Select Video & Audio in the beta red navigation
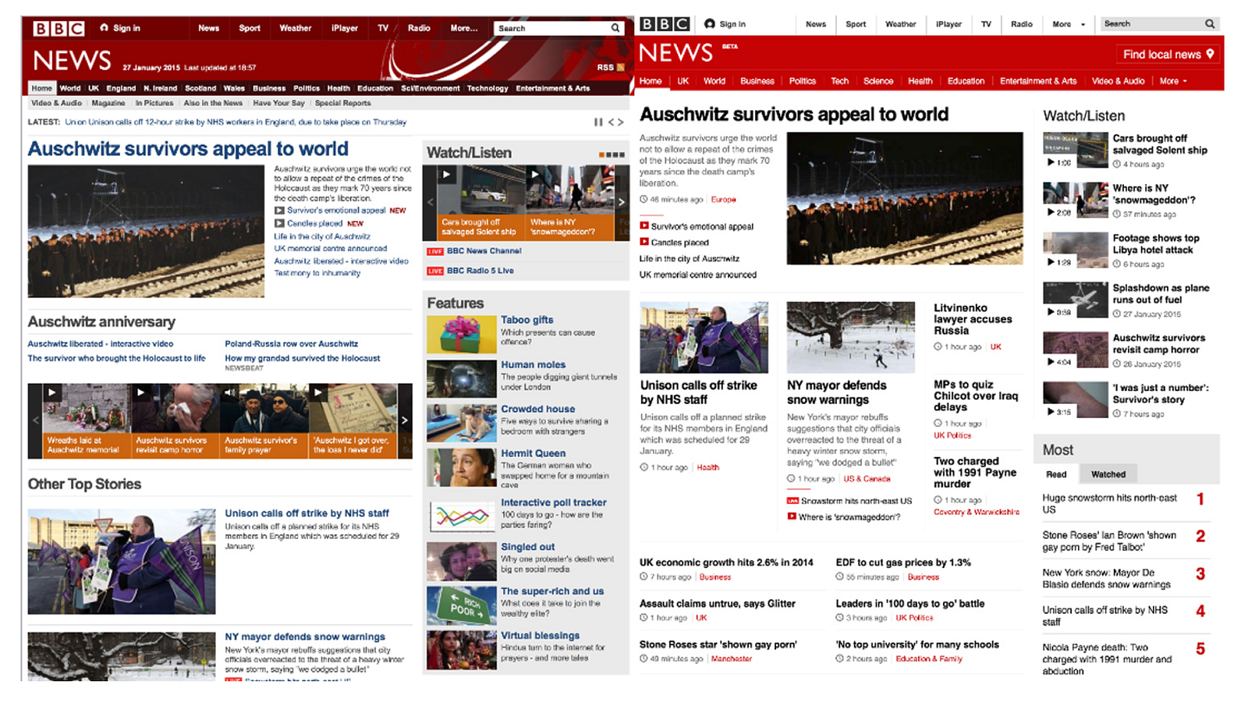 pyautogui.click(x=1118, y=81)
